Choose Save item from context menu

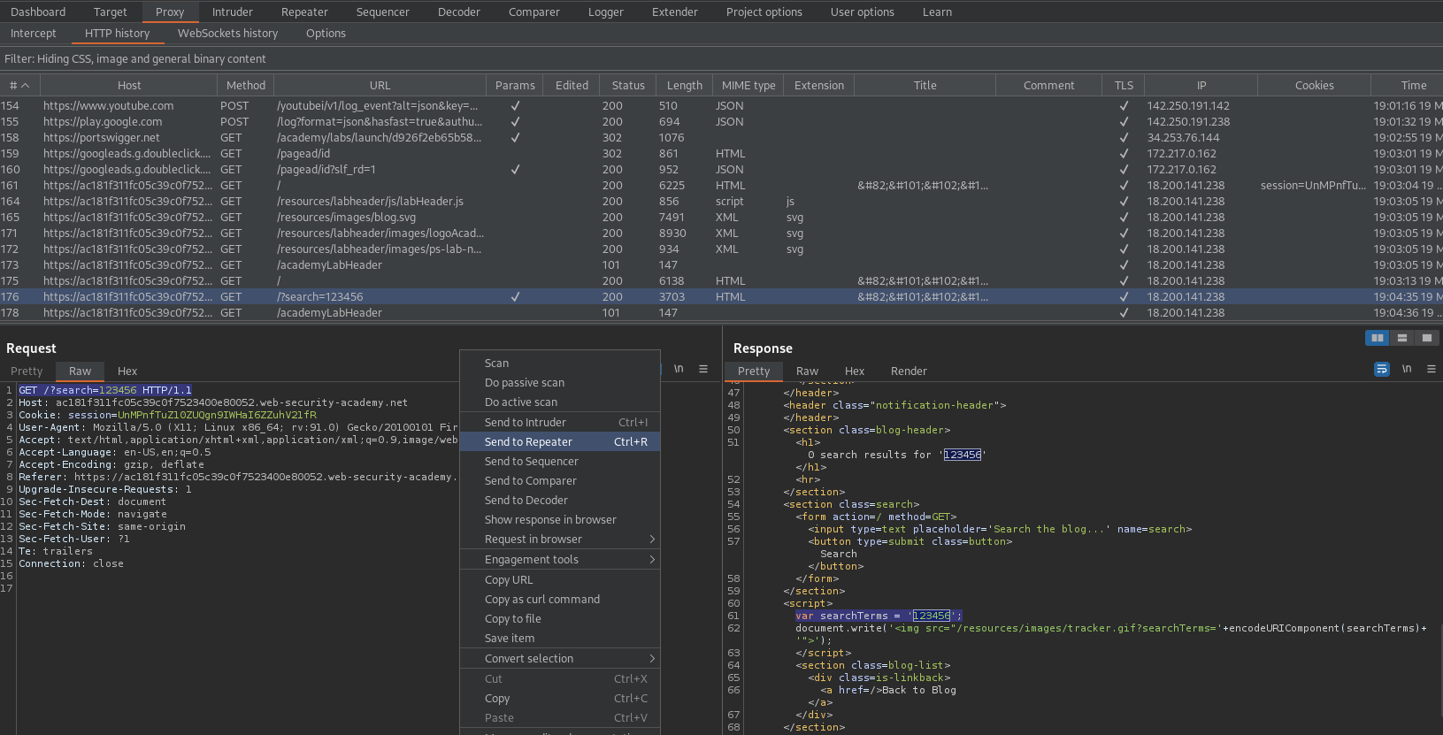click(560, 638)
